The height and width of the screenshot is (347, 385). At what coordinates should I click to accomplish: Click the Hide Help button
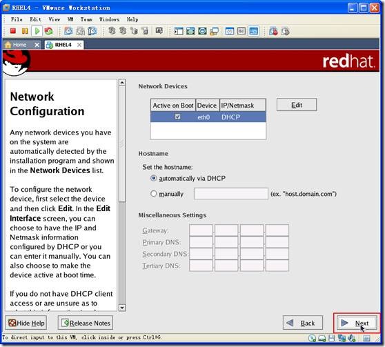[26, 323]
